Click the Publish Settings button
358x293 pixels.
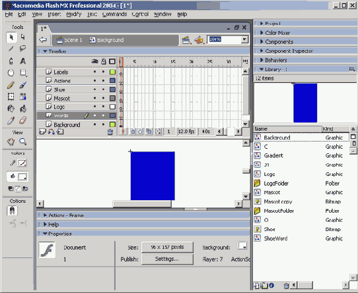click(x=167, y=259)
